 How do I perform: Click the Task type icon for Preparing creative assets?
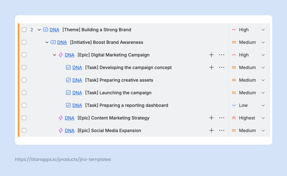(x=68, y=80)
